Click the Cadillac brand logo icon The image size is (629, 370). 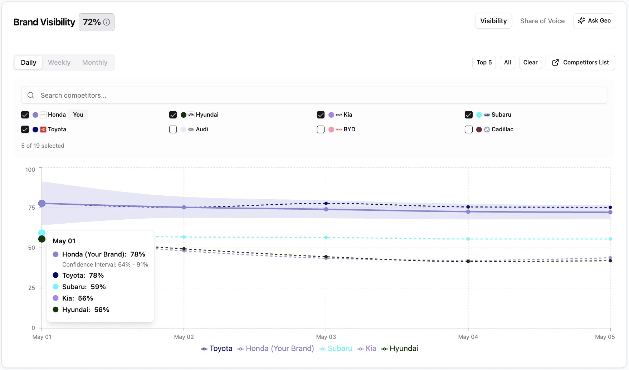click(x=487, y=130)
